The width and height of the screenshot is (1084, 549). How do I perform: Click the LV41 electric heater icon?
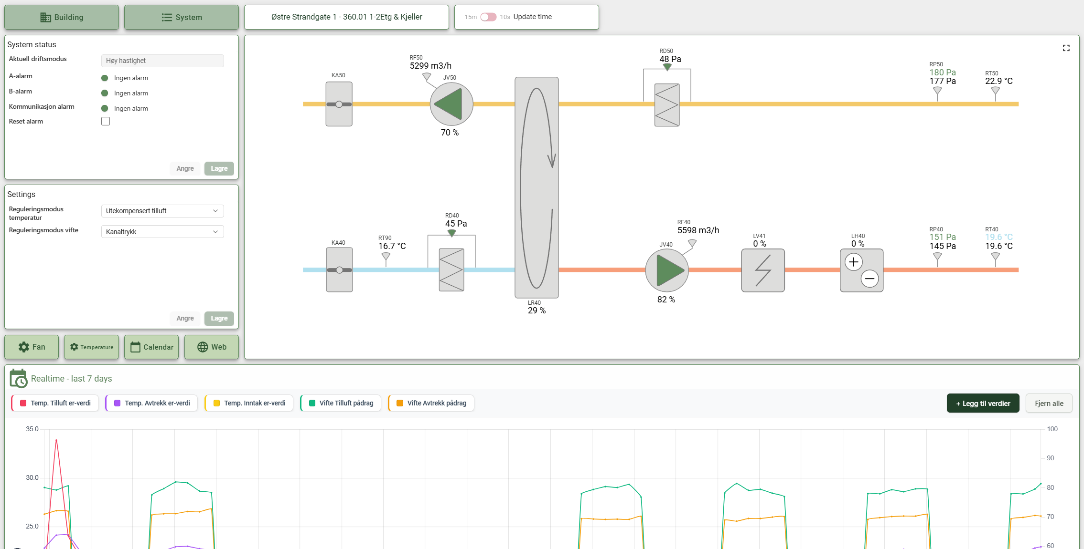(x=763, y=270)
